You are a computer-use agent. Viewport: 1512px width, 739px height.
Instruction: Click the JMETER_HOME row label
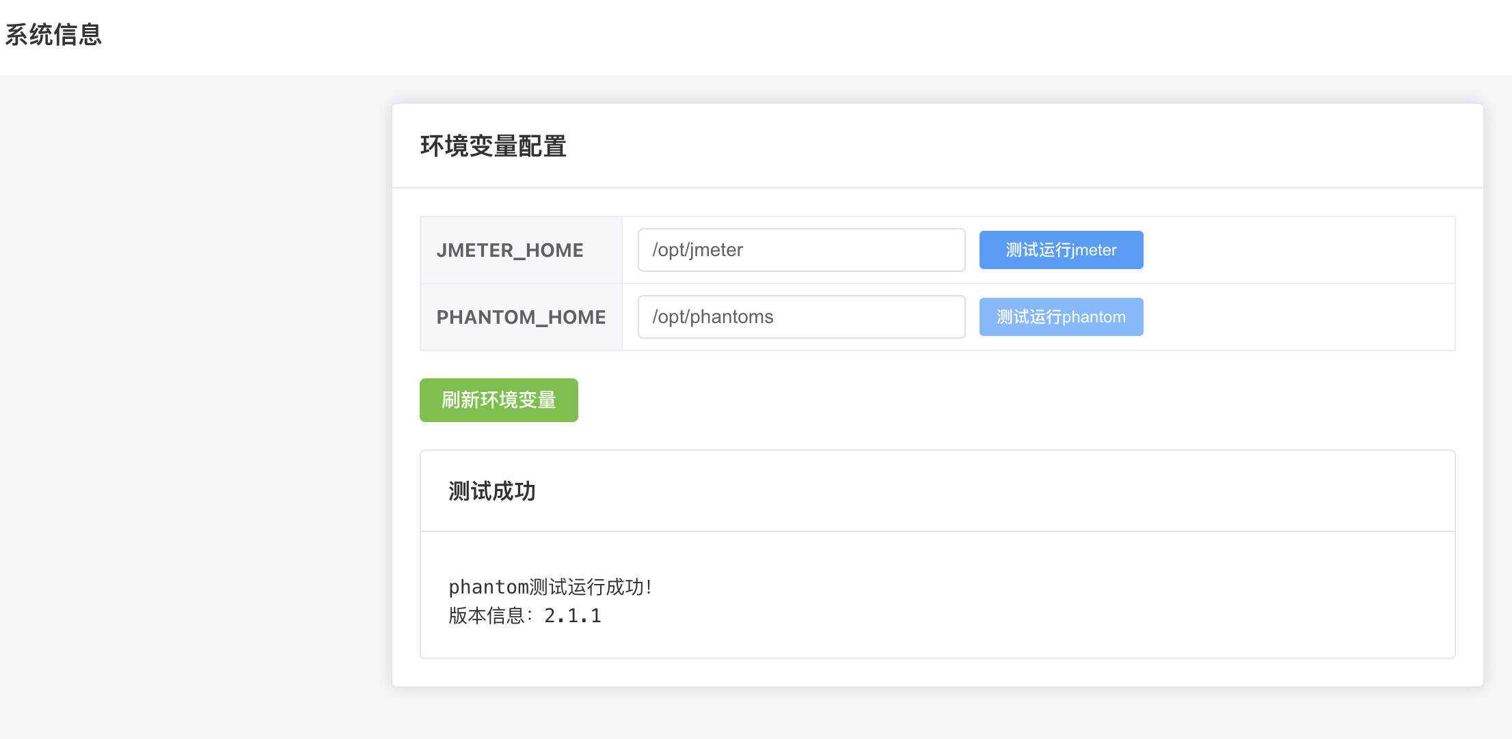click(x=510, y=250)
